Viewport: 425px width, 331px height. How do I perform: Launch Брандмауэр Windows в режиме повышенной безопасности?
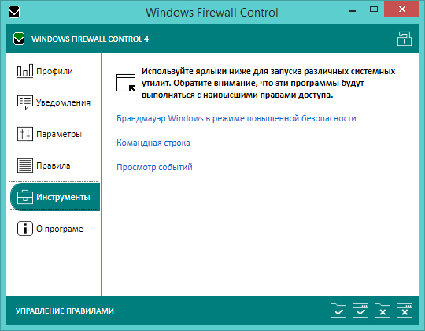(x=236, y=118)
